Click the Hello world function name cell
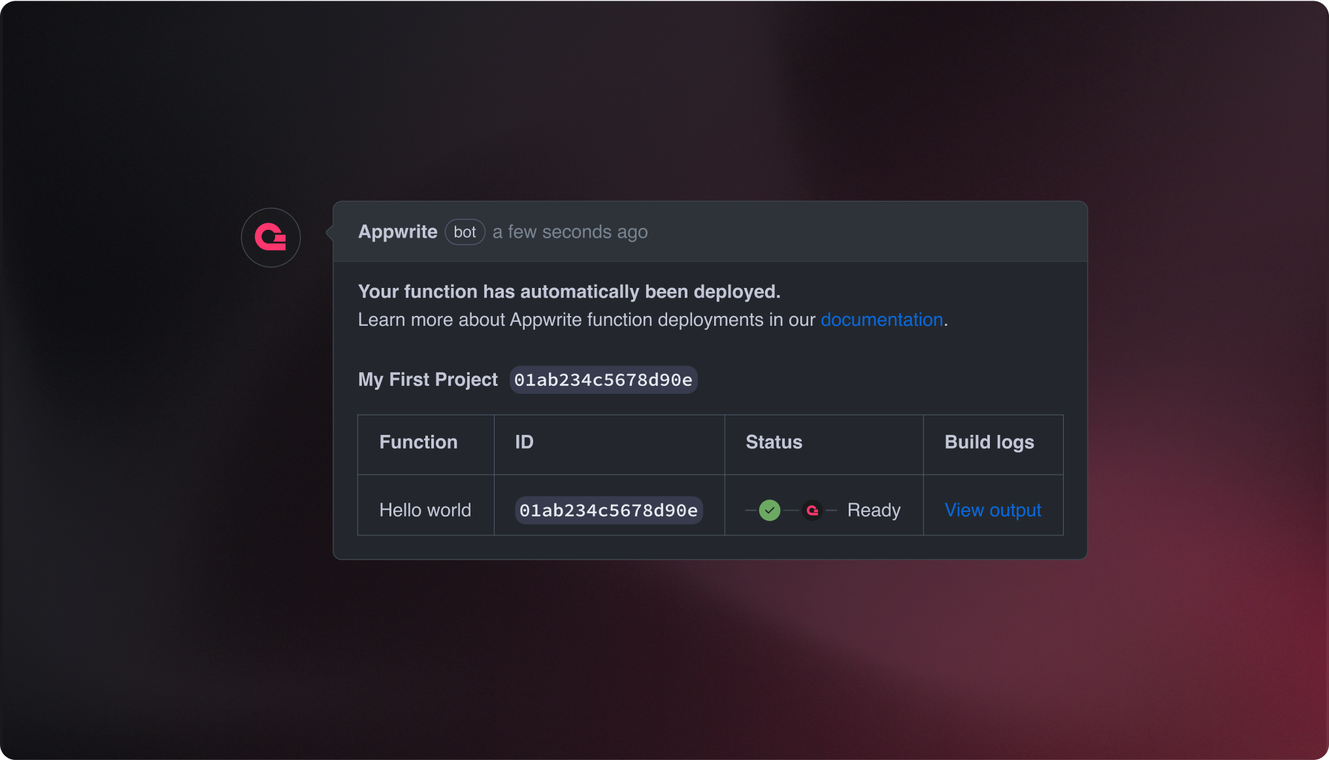This screenshot has width=1329, height=760. [x=425, y=510]
